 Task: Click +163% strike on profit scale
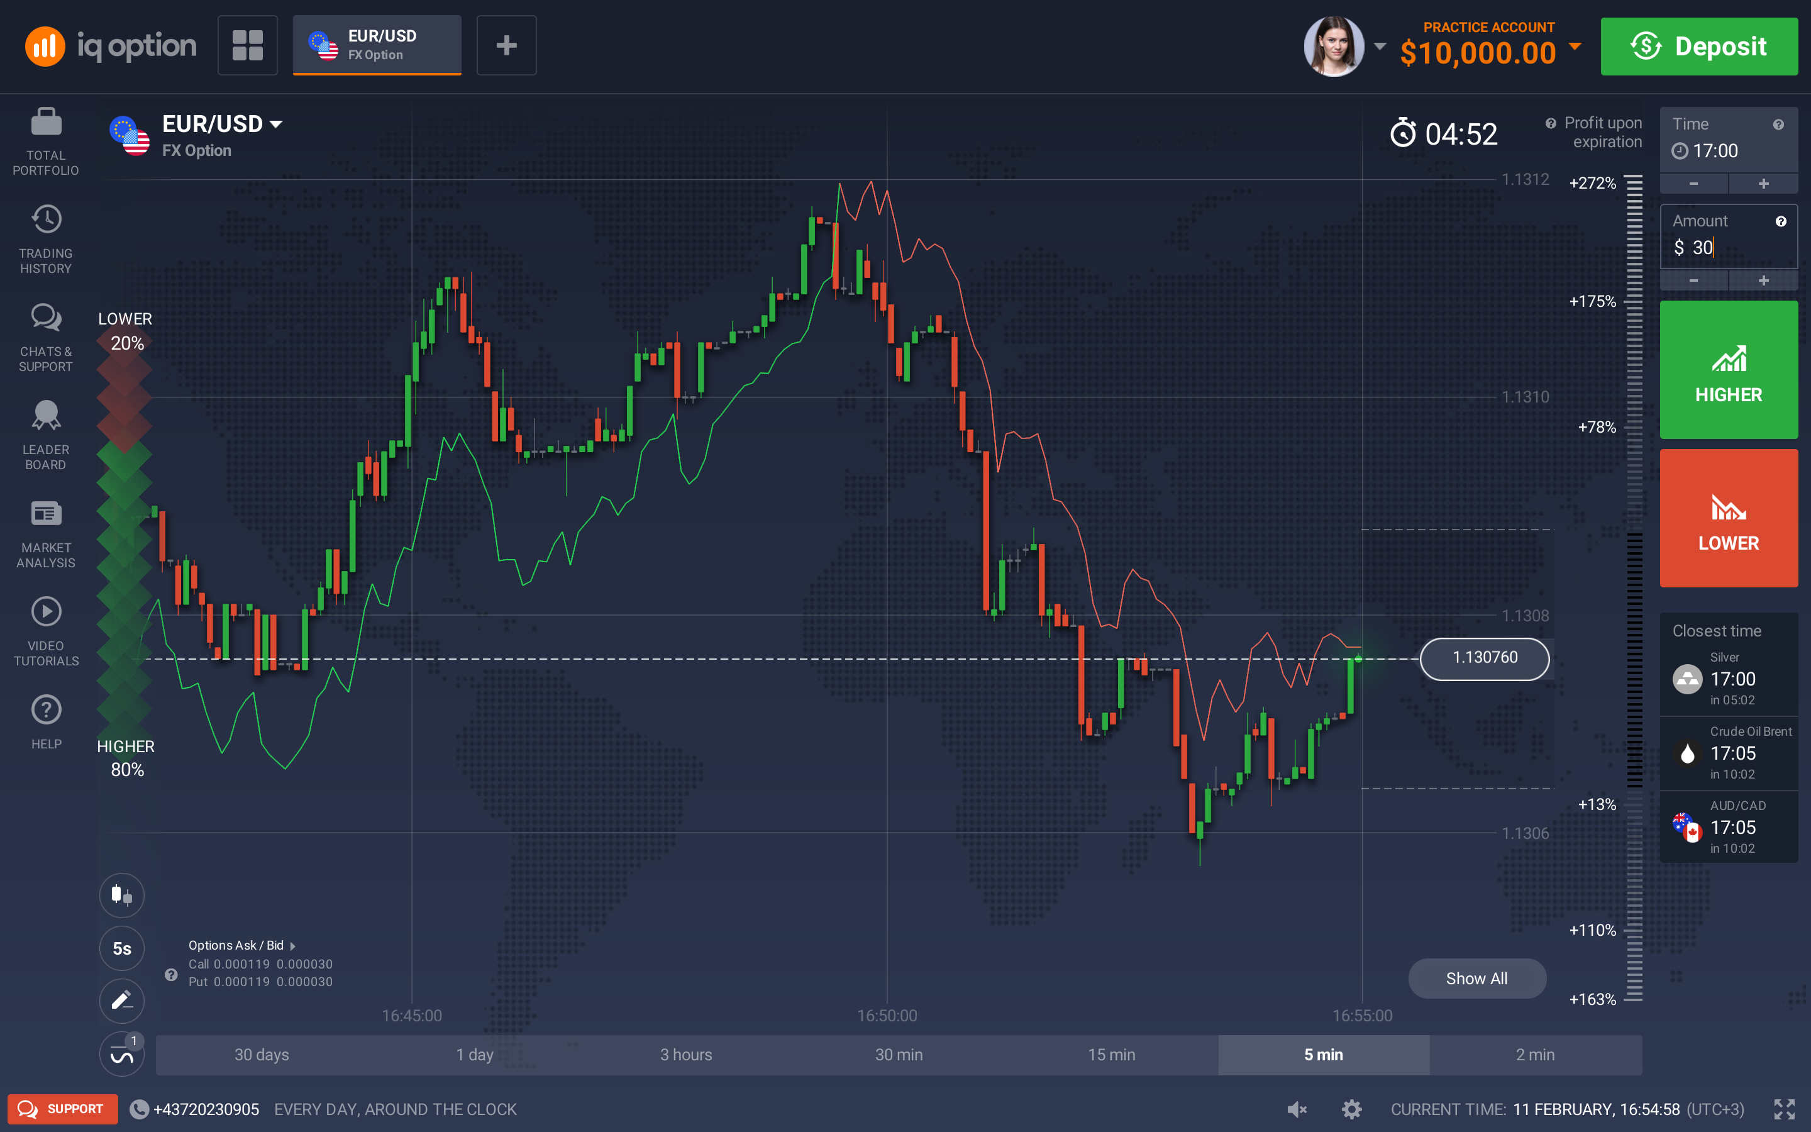1592,999
